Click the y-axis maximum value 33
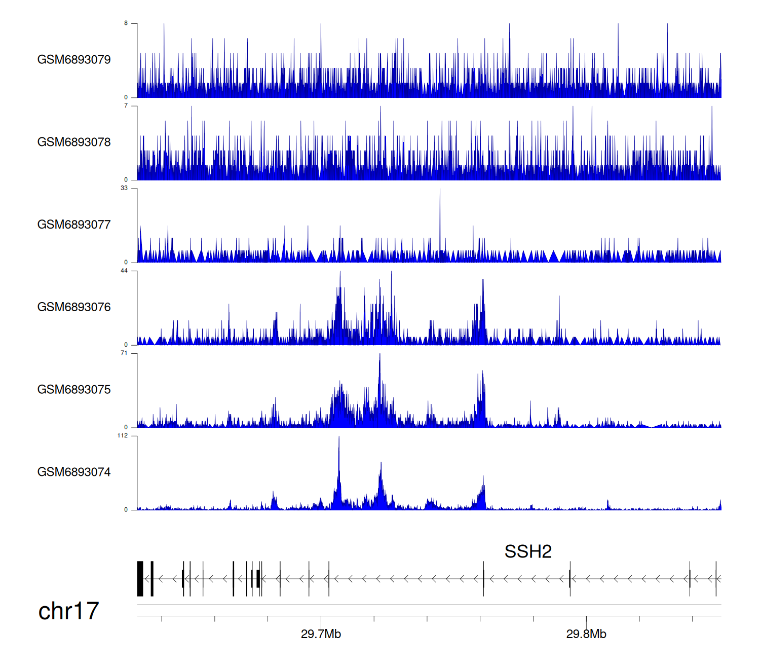Image resolution: width=760 pixels, height=669 pixels. [x=124, y=188]
